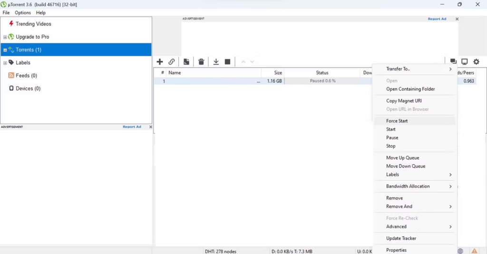Open the chat bubbles icon in toolbar
487x254 pixels.
453,61
